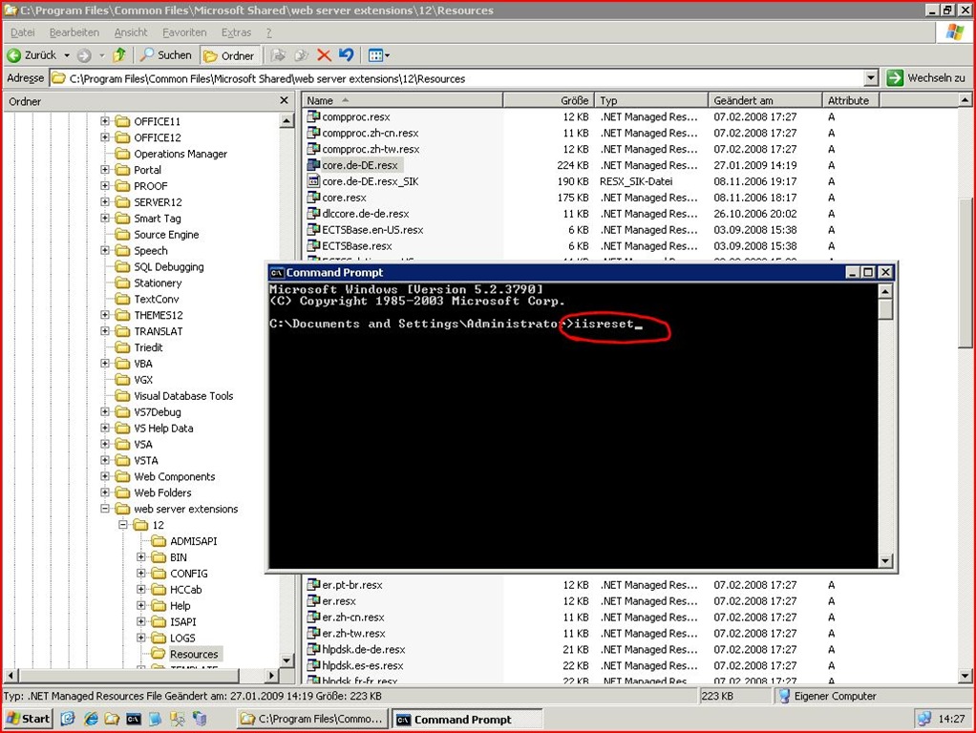Go up one folder level
Viewport: 976px width, 733px height.
119,55
